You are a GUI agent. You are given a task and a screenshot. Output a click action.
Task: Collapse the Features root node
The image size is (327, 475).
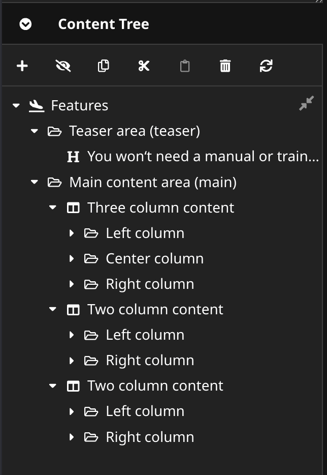coord(16,106)
